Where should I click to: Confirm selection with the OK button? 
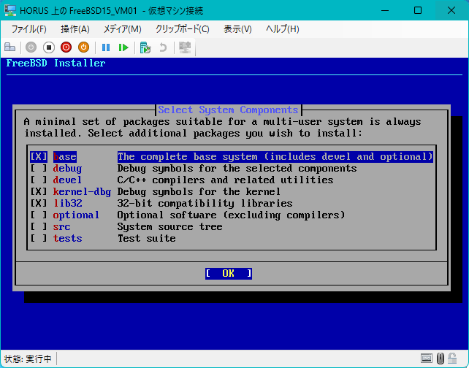pyautogui.click(x=229, y=273)
